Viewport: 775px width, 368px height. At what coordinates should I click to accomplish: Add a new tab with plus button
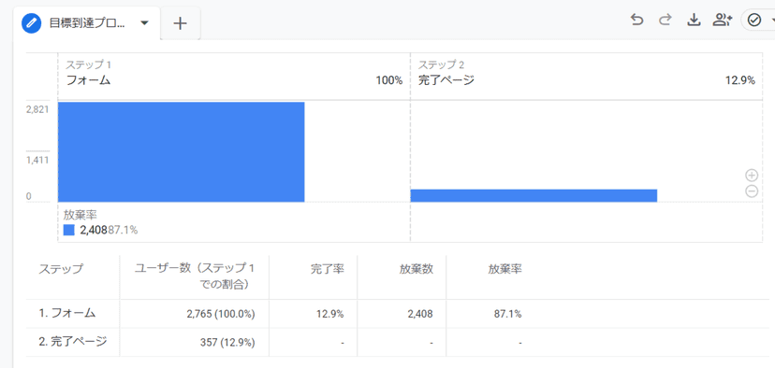click(181, 23)
